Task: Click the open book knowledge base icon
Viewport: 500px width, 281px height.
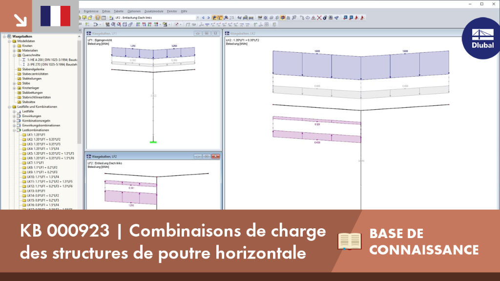Action: click(x=350, y=241)
